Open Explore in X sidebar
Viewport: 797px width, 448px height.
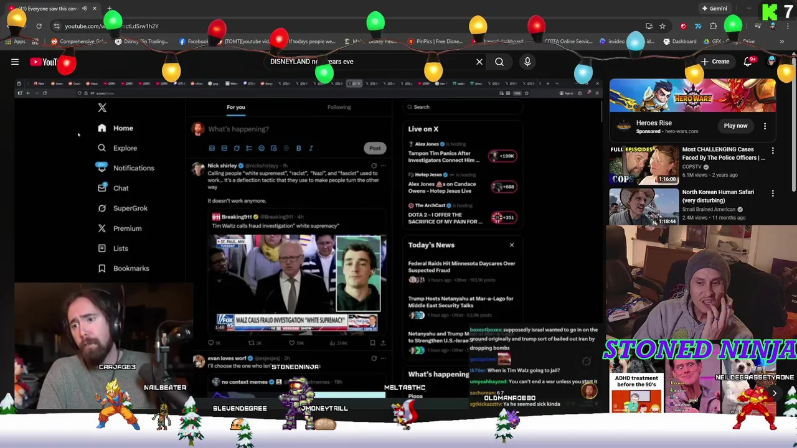[x=117, y=148]
